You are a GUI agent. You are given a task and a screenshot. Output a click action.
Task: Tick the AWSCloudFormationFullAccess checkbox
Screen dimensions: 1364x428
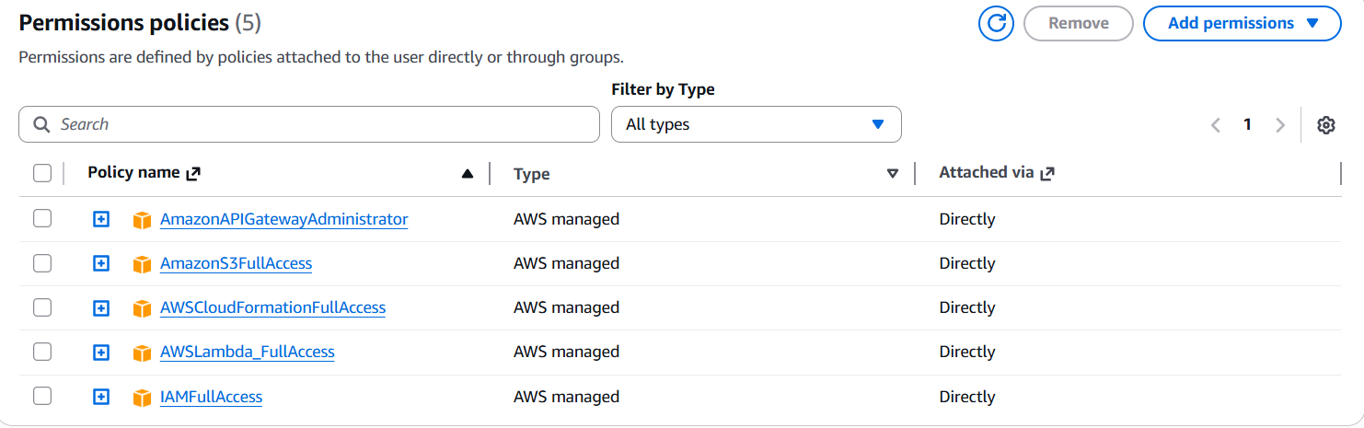click(x=42, y=307)
